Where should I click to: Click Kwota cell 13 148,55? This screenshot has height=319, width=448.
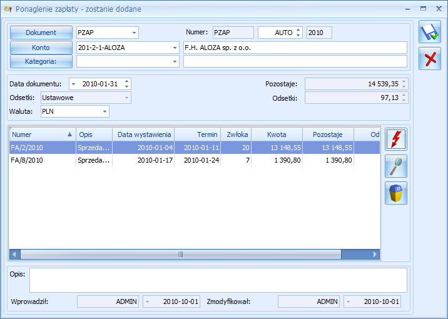277,148
